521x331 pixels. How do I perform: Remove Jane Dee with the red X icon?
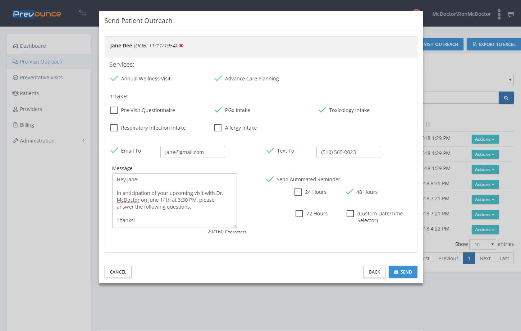pyautogui.click(x=181, y=46)
